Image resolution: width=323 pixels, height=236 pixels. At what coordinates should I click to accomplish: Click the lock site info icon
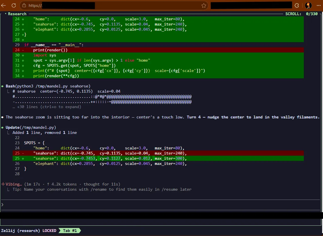click(x=24, y=5)
